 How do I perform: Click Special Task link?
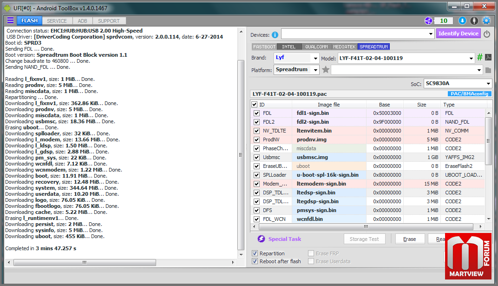click(x=285, y=239)
